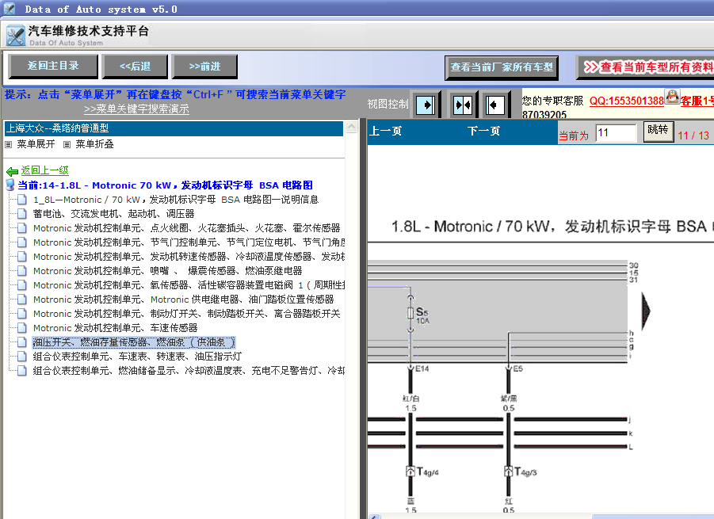Click the 上海大众--桑塔纳普通型 header
This screenshot has height=519, width=714.
[x=174, y=128]
